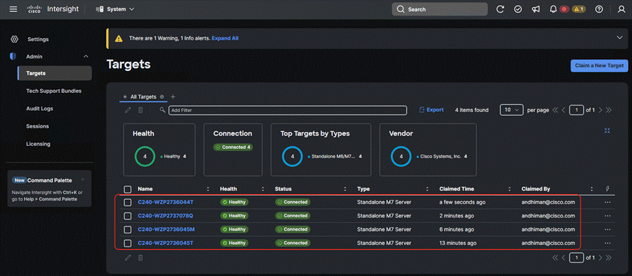Sort by the Status column
The image size is (632, 276).
[345, 189]
